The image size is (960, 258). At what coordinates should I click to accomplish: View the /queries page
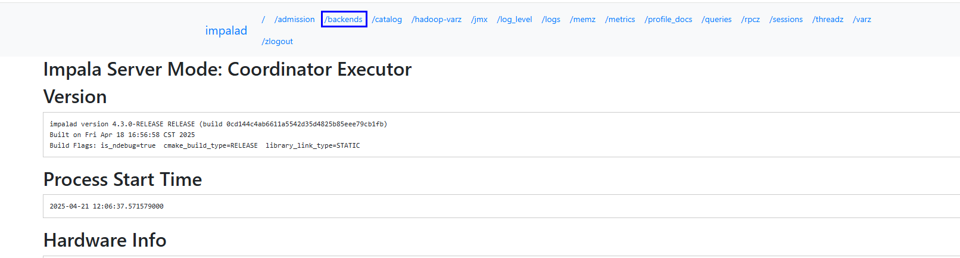point(716,19)
